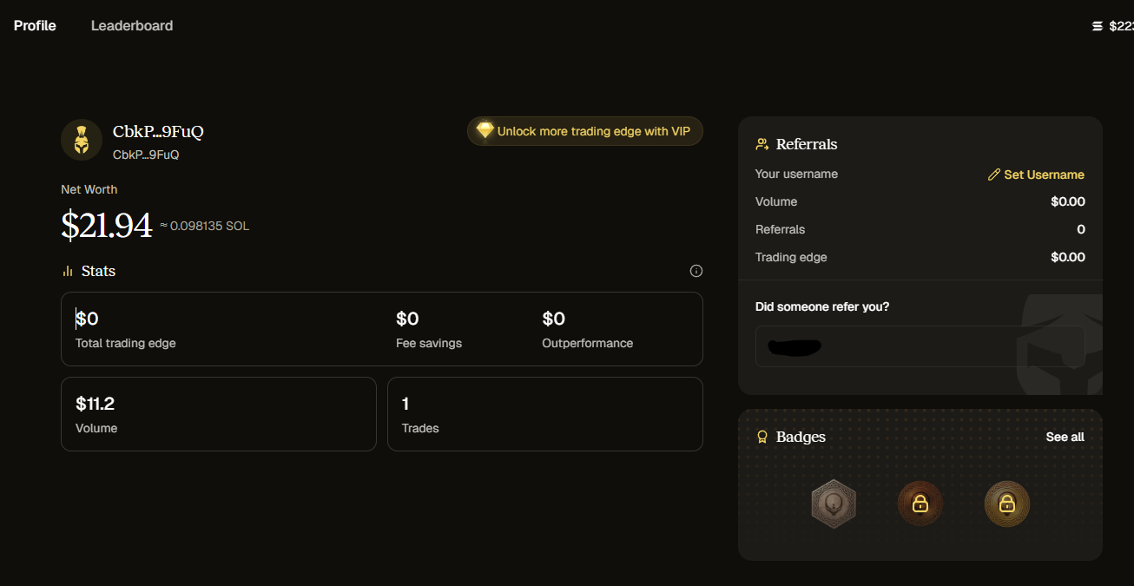Click the unlocked hexagon badge
1134x586 pixels.
tap(834, 504)
